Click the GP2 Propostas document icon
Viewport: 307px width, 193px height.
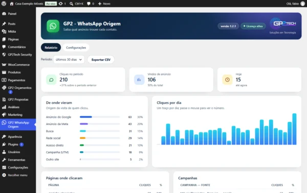coord(4,100)
